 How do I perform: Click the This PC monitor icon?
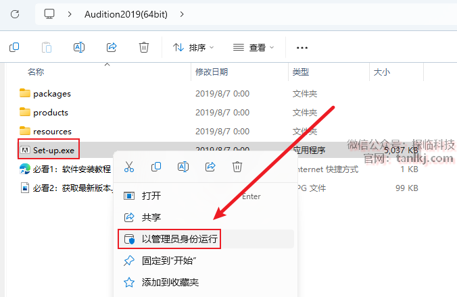(x=49, y=13)
